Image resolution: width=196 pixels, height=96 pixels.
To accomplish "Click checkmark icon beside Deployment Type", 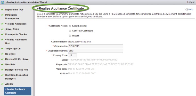I will pos(2,10).
